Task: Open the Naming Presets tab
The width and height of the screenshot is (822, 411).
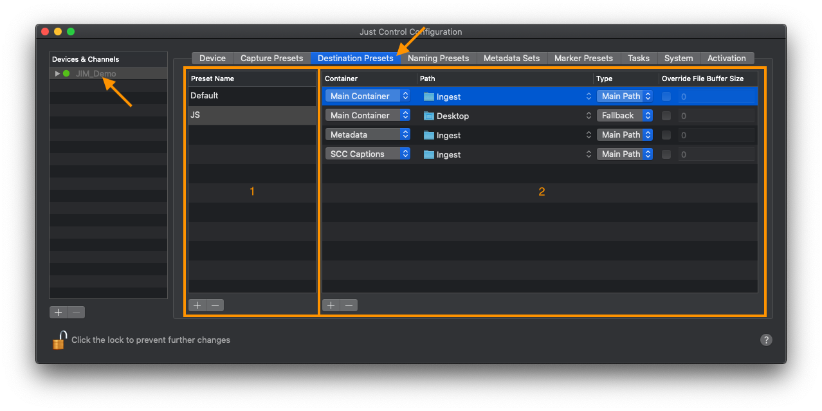Action: (439, 58)
